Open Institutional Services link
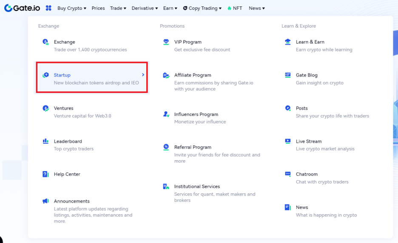This screenshot has height=243, width=398. (197, 186)
